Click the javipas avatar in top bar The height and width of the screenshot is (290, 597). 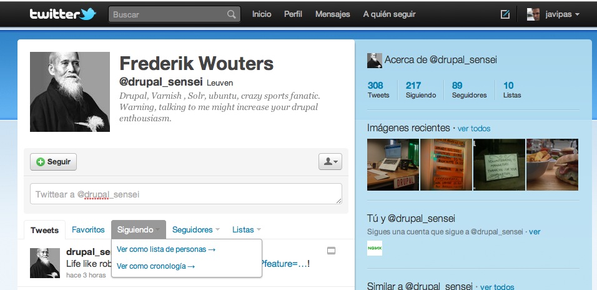[x=533, y=14]
